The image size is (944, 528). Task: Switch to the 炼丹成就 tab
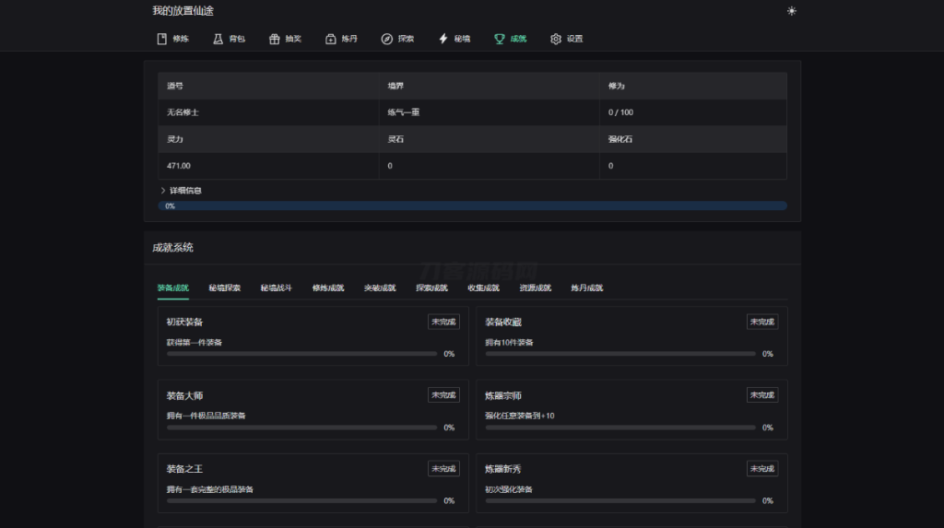587,287
